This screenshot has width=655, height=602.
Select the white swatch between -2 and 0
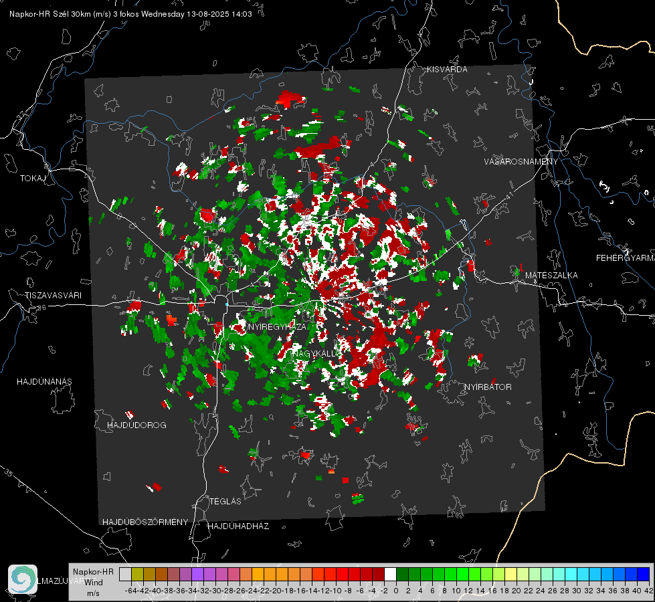coord(390,575)
